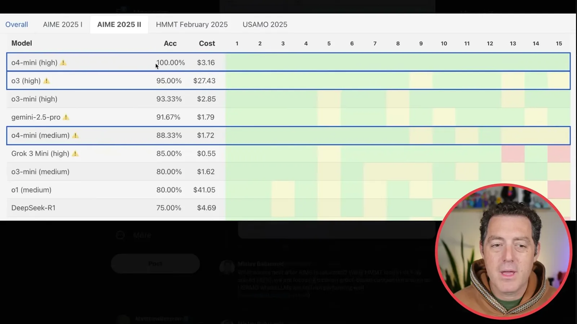
Task: Click warning icon beside o4-mini (medium)
Action: (x=75, y=135)
